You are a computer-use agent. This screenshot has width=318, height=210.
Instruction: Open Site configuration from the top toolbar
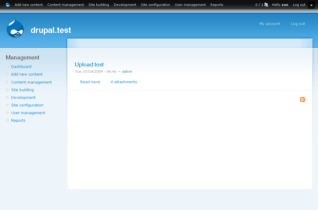[155, 5]
